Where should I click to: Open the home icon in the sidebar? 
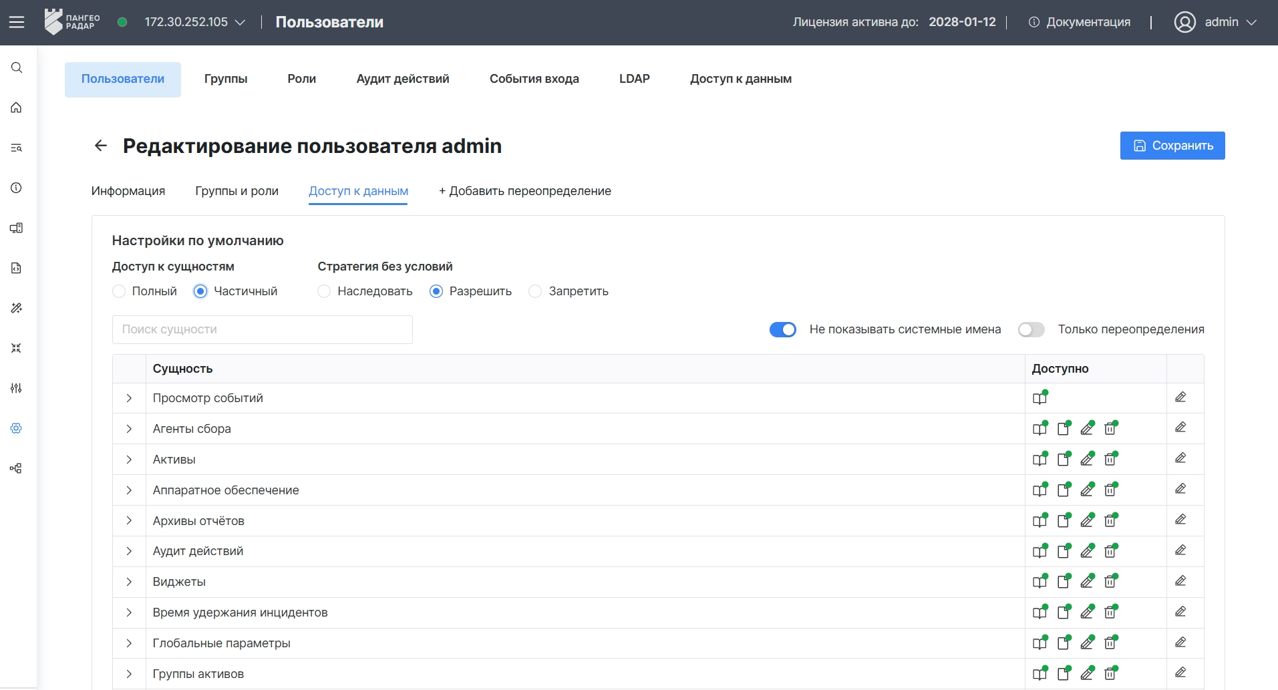pyautogui.click(x=17, y=108)
